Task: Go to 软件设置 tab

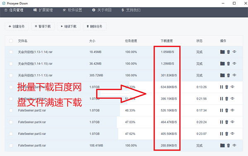Action: [x=72, y=10]
